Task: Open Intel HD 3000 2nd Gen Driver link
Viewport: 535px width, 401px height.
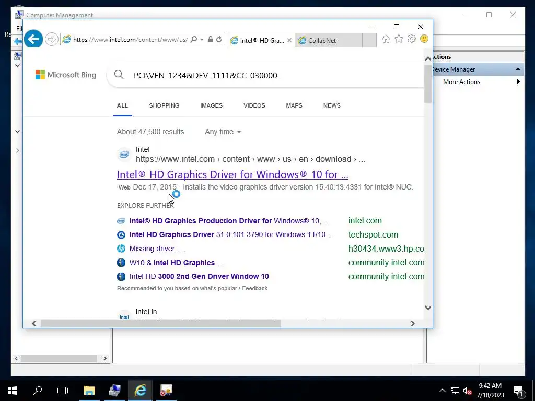Action: 199,277
